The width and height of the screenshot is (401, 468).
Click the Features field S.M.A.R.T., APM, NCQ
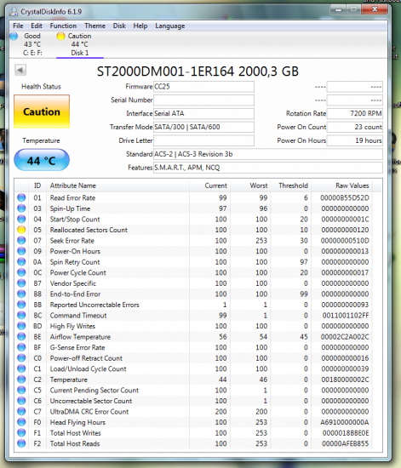pos(268,168)
